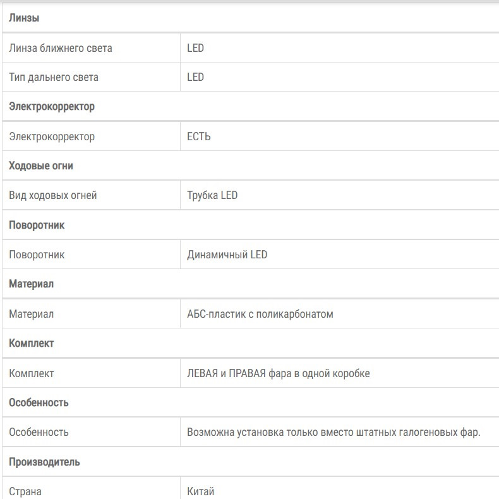499x499 pixels.
Task: Select the АБС-пластик с поликарбонатом value
Action: 260,314
